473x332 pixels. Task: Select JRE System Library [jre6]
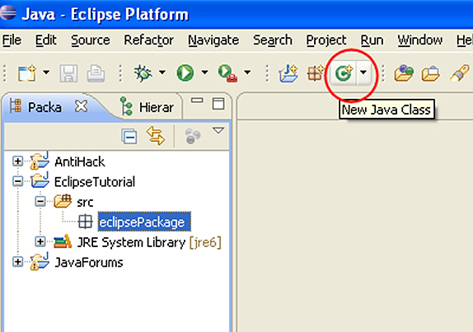pos(149,242)
